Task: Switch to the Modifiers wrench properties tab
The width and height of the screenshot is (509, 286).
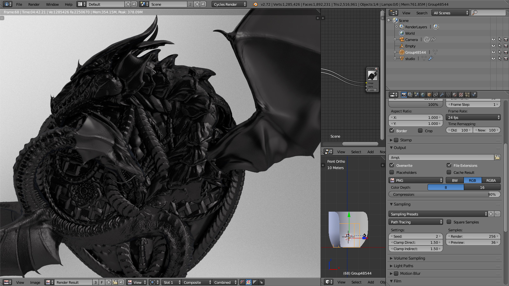Action: 442,95
